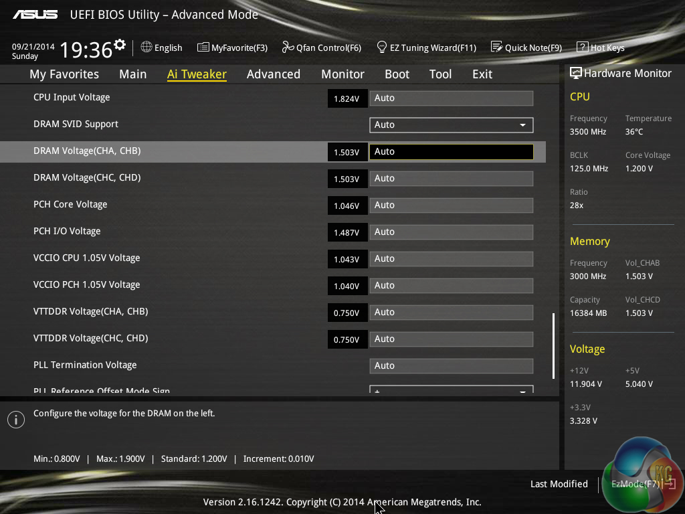
Task: Select VTTDDR Voltage(CHC, CHD) label
Action: [x=90, y=338]
